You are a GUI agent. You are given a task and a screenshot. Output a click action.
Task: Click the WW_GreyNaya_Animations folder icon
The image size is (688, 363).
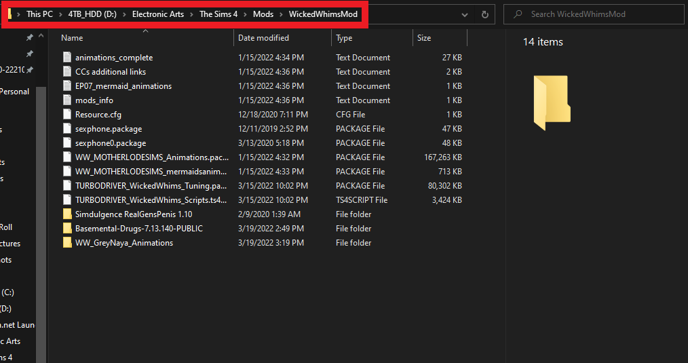67,243
